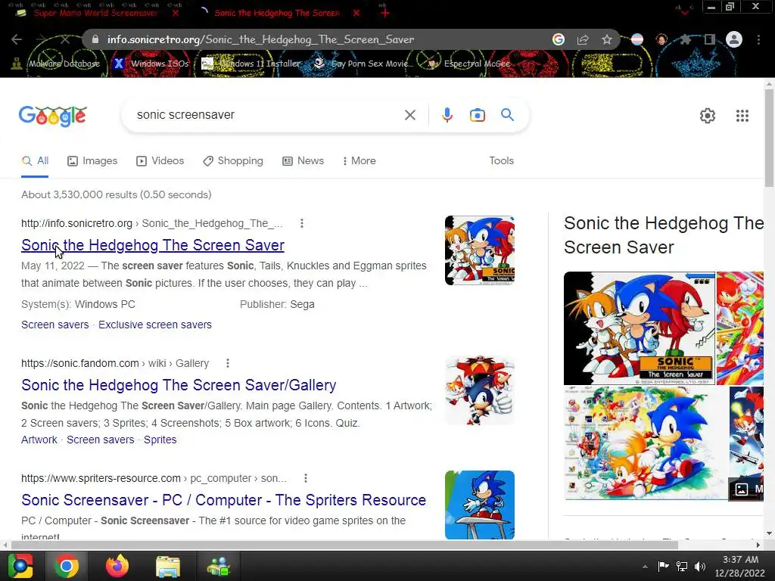Open the volume speaker tray icon
775x581 pixels.
tap(700, 567)
